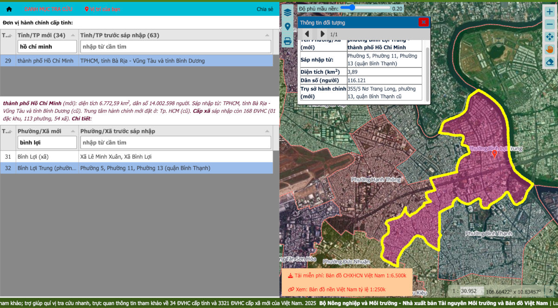Sort the Phường/Xã mới column arrow
The height and width of the screenshot is (308, 558).
73,131
